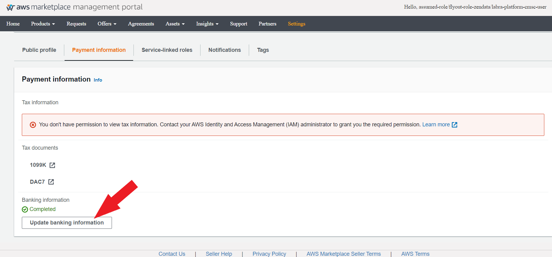Click the AWS Marketplace cart logo icon
Image resolution: width=552 pixels, height=257 pixels.
[x=10, y=7]
